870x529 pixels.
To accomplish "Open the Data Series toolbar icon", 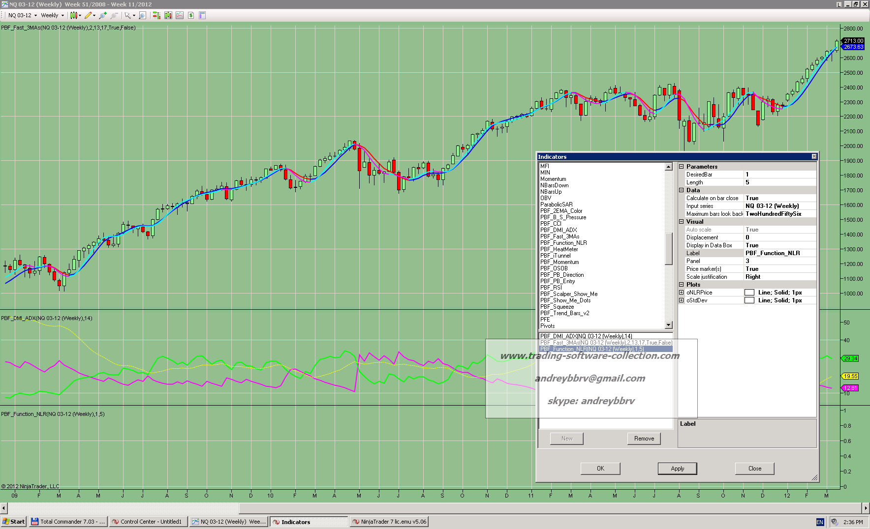I will pos(168,15).
